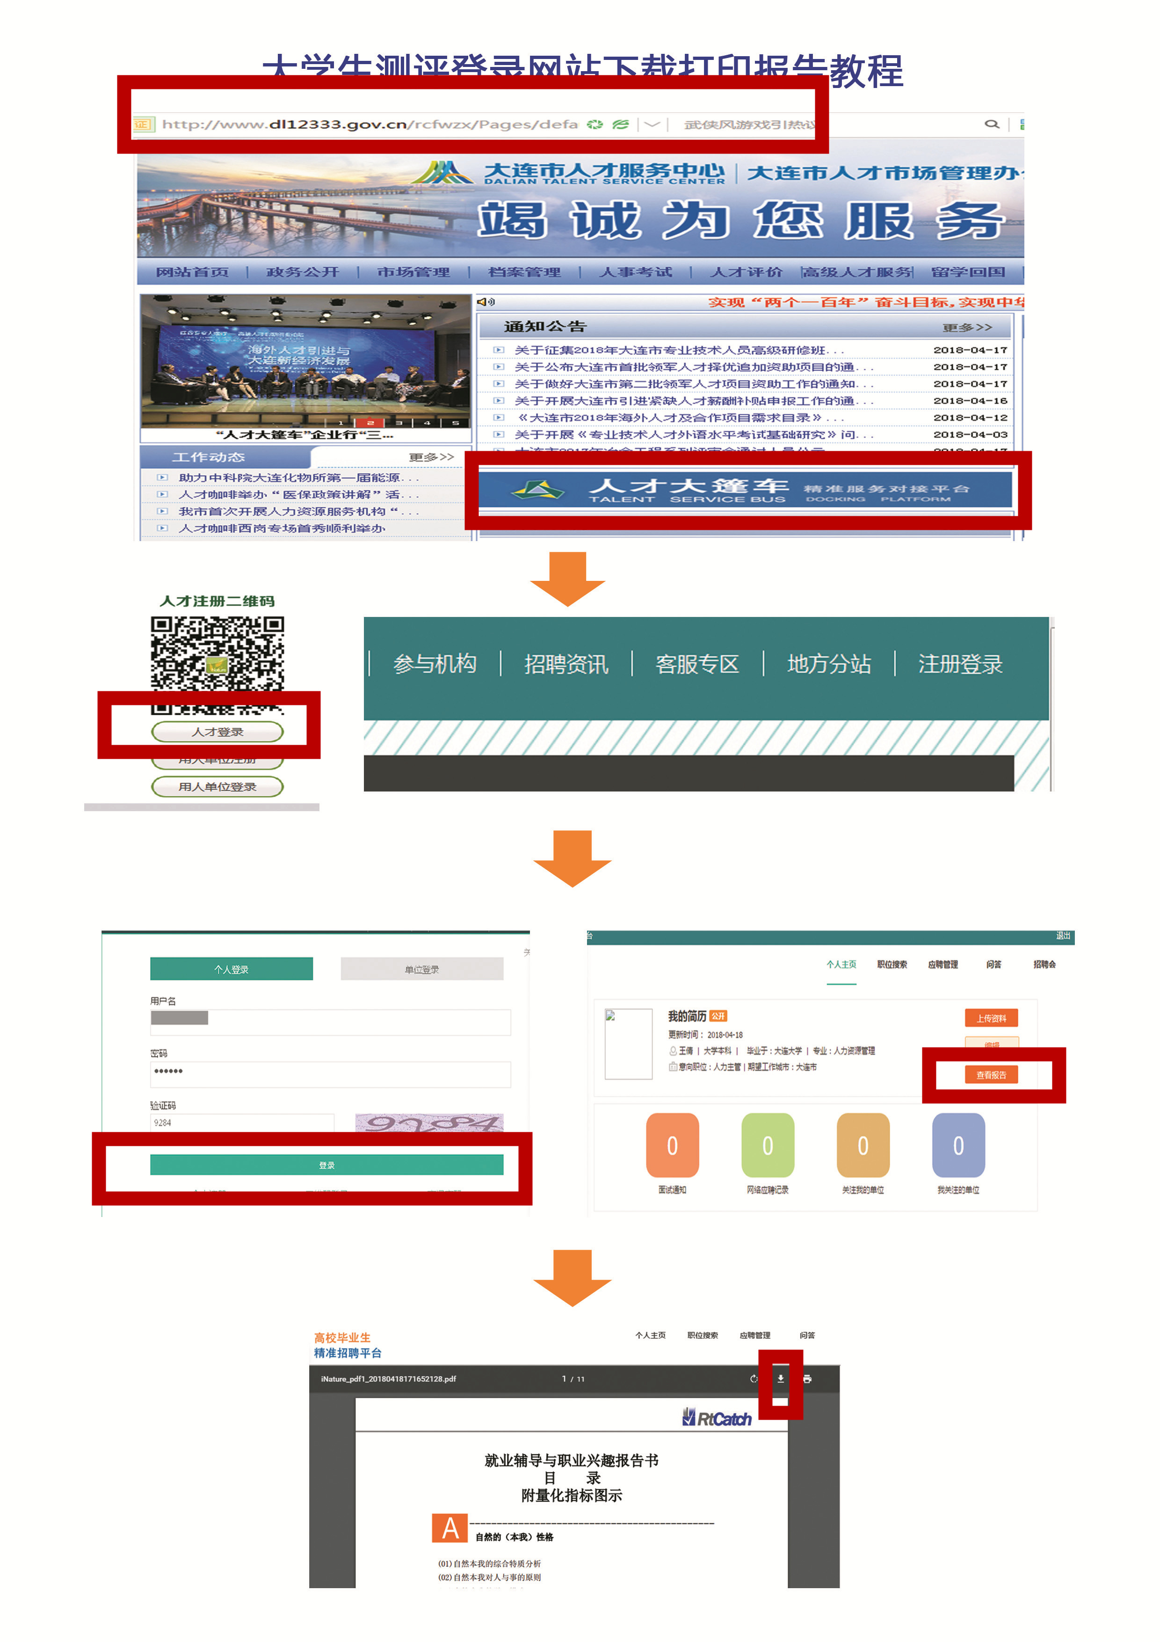
Task: Click the 用户名 input field
Action: [330, 1022]
